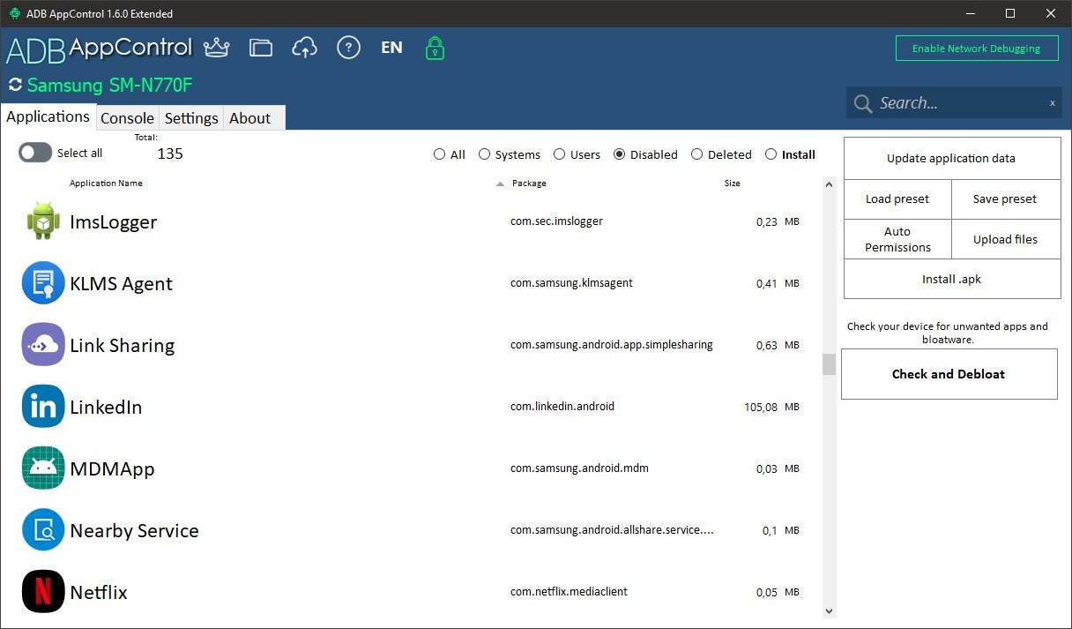Viewport: 1072px width, 629px height.
Task: Click the Load preset button
Action: (897, 199)
